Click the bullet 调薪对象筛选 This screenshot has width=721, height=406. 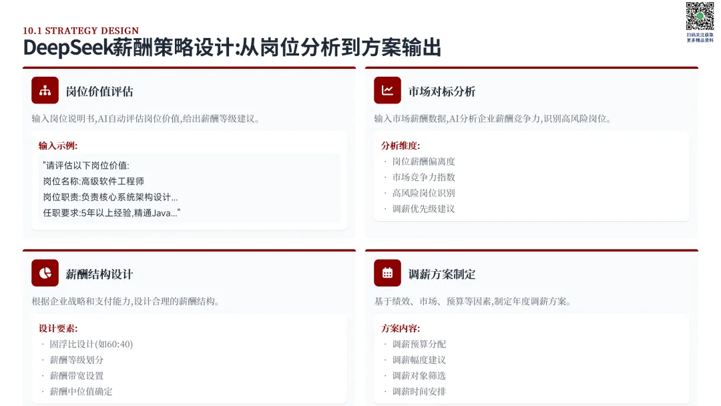tap(419, 376)
